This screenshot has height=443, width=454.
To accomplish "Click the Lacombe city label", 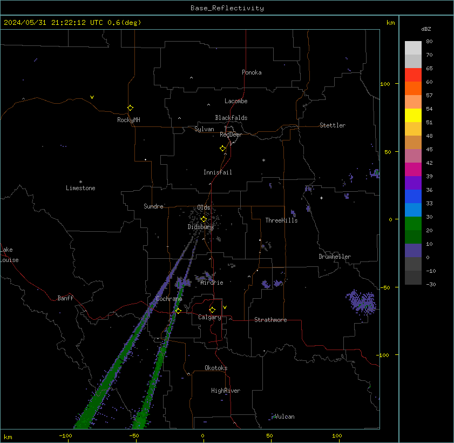I will click(236, 101).
